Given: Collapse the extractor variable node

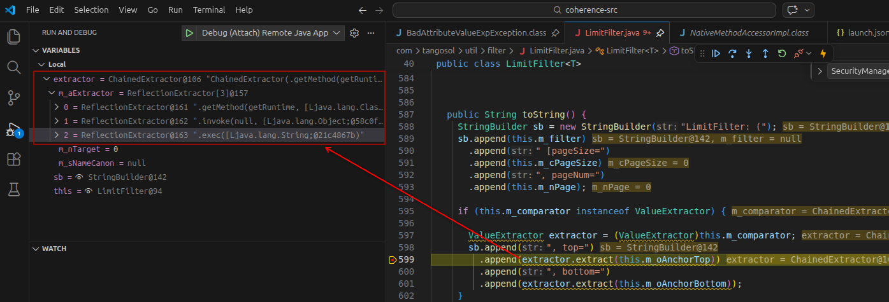Looking at the screenshot, I should click(x=46, y=79).
